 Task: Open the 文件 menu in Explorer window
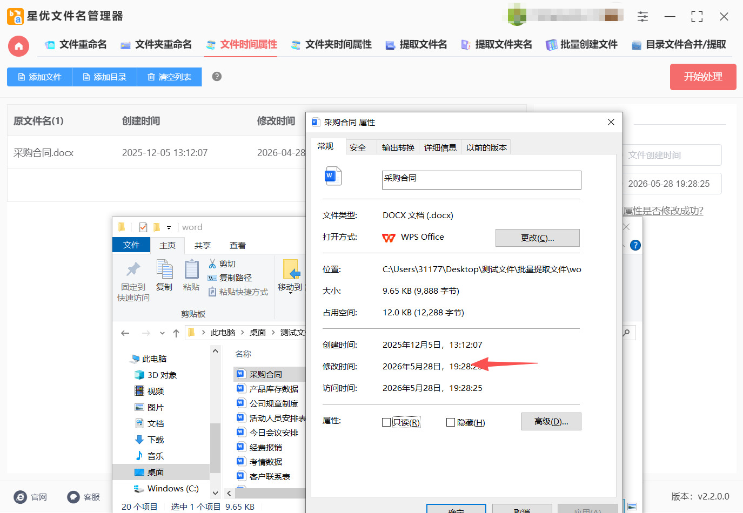pos(131,245)
